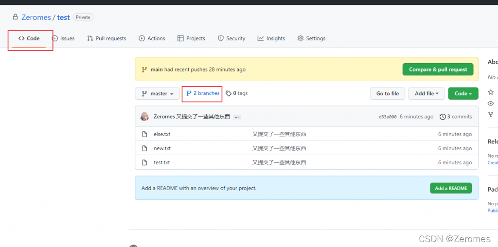This screenshot has width=498, height=247.
Task: Open the 0 tags link
Action: coord(237,93)
